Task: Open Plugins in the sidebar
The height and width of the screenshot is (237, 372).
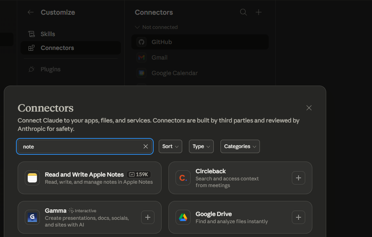Action: point(71,69)
